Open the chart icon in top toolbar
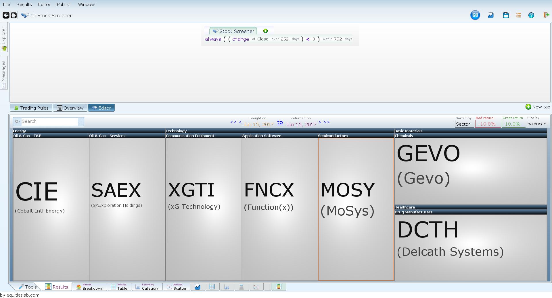The image size is (552, 298). point(491,15)
